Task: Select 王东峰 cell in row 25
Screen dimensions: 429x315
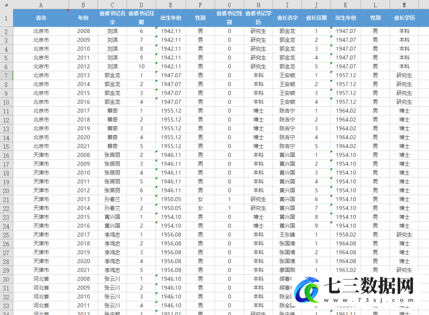Action: pyautogui.click(x=287, y=235)
